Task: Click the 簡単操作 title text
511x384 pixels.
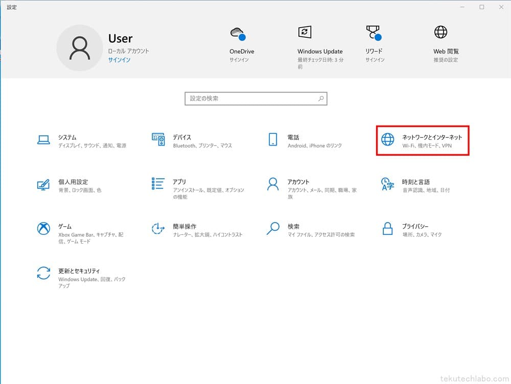Action: click(184, 226)
